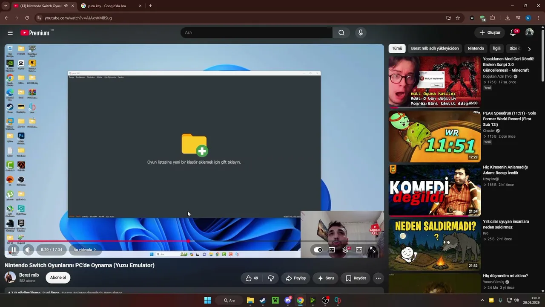Click the YouTube search input field
The image size is (545, 307).
tap(256, 33)
